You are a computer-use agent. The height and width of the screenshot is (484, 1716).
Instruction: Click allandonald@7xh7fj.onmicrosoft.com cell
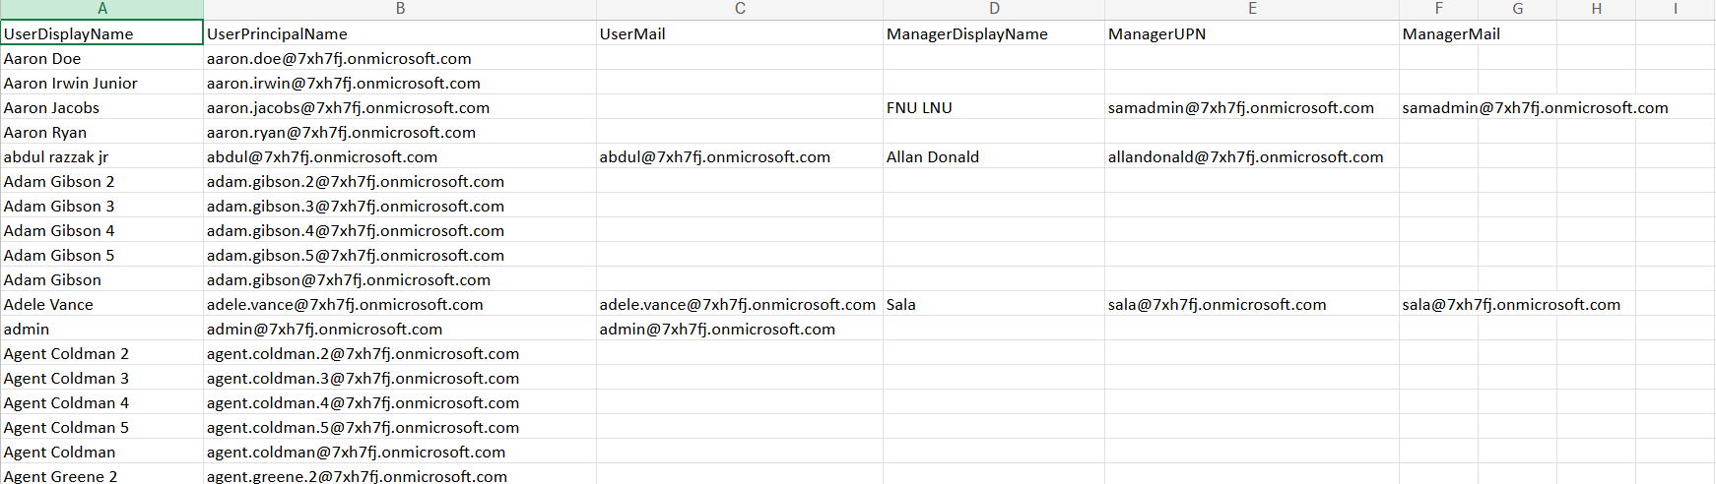pyautogui.click(x=1251, y=157)
